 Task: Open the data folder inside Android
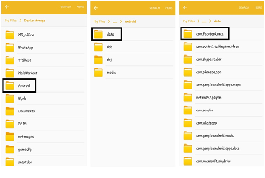tap(106, 34)
